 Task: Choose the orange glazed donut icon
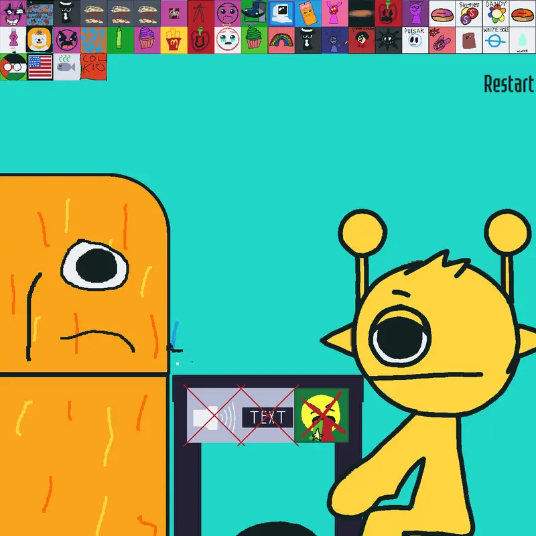click(523, 13)
